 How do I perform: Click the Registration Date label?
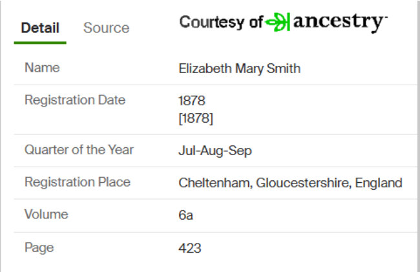pyautogui.click(x=75, y=100)
